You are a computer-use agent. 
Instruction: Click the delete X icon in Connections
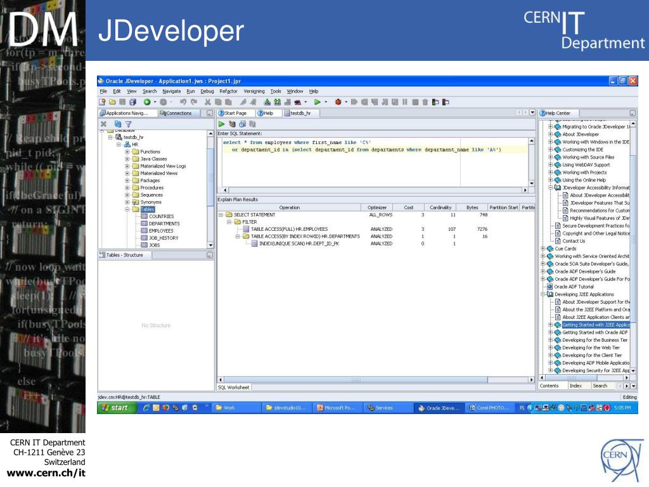(104, 124)
